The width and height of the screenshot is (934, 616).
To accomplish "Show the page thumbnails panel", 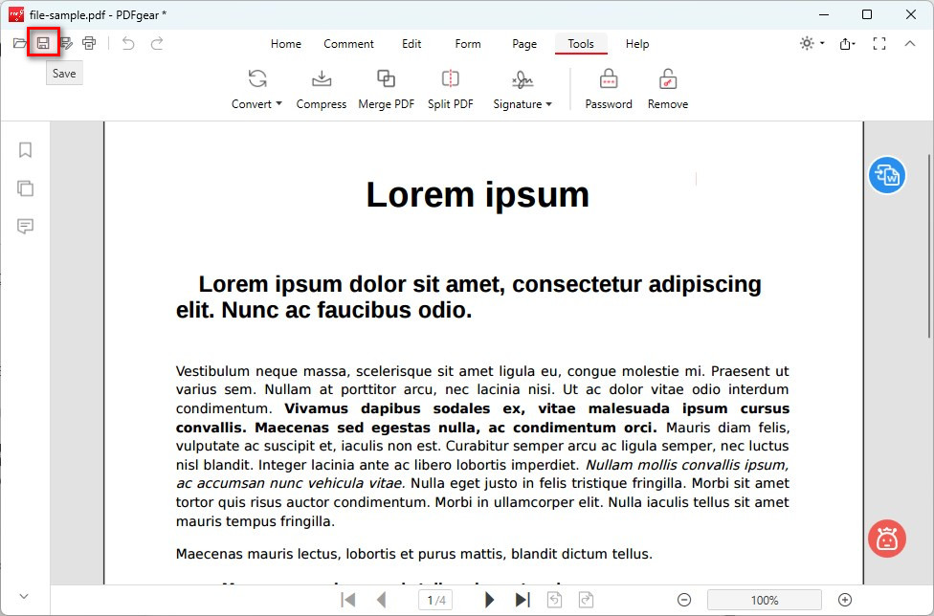I will (25, 188).
